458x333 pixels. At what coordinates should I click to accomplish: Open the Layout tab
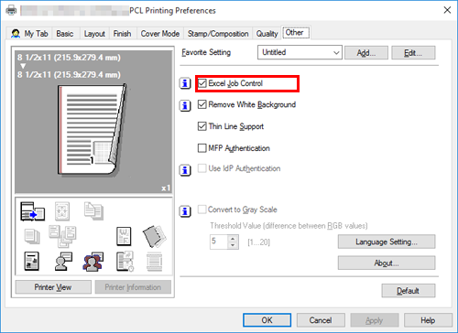94,34
